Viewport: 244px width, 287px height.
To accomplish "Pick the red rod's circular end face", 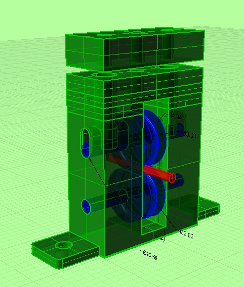I will 172,178.
